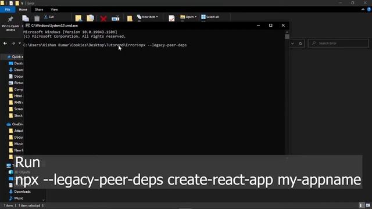The width and height of the screenshot is (372, 209).
Task: Click the Copy icon in ribbon
Action: [26, 18]
